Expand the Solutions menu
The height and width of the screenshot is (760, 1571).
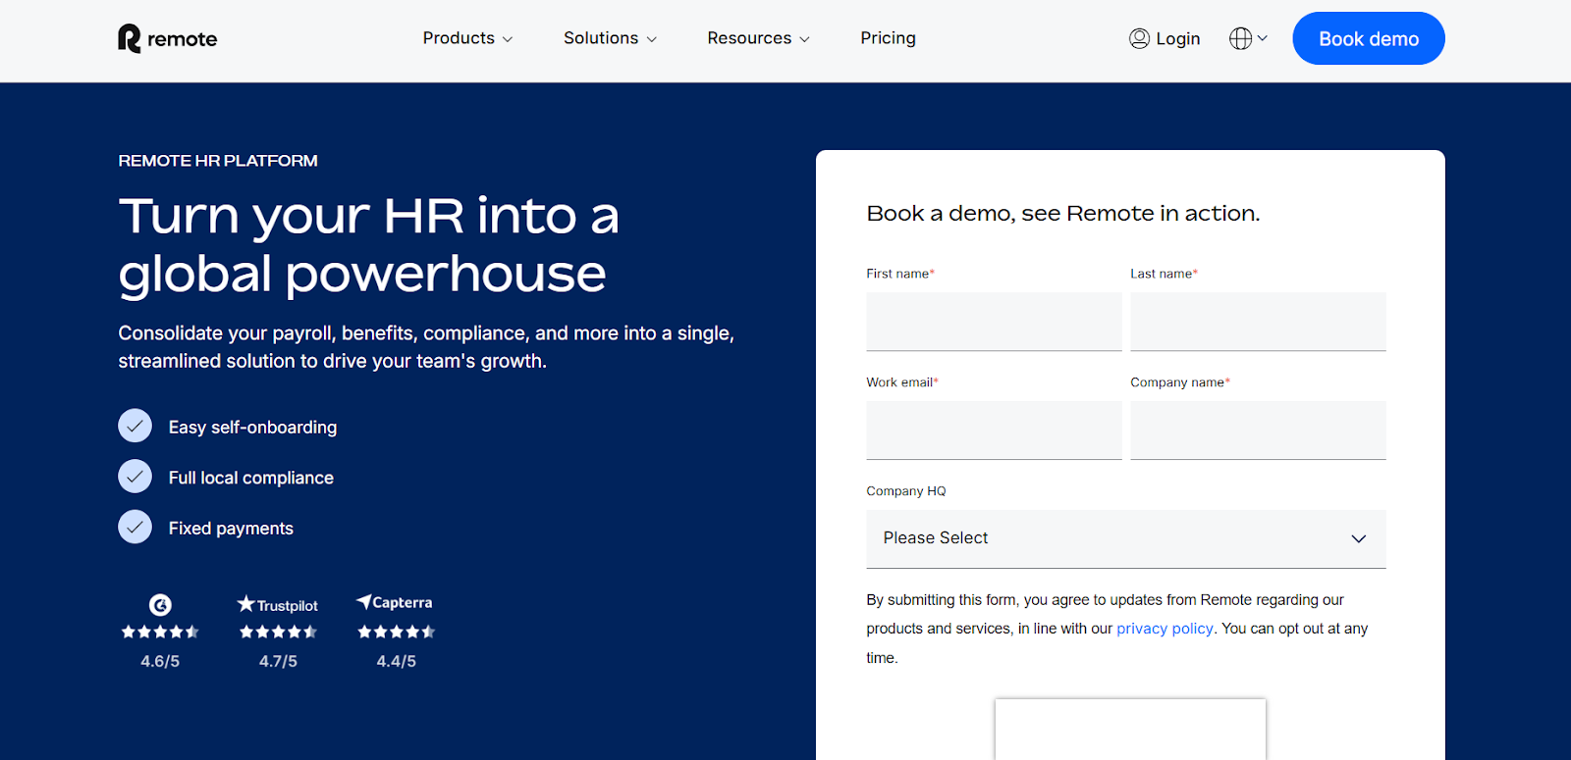610,38
